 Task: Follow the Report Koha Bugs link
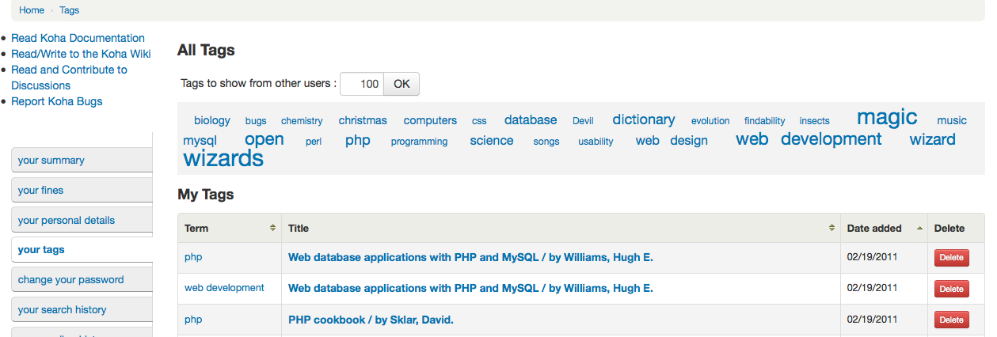point(56,101)
